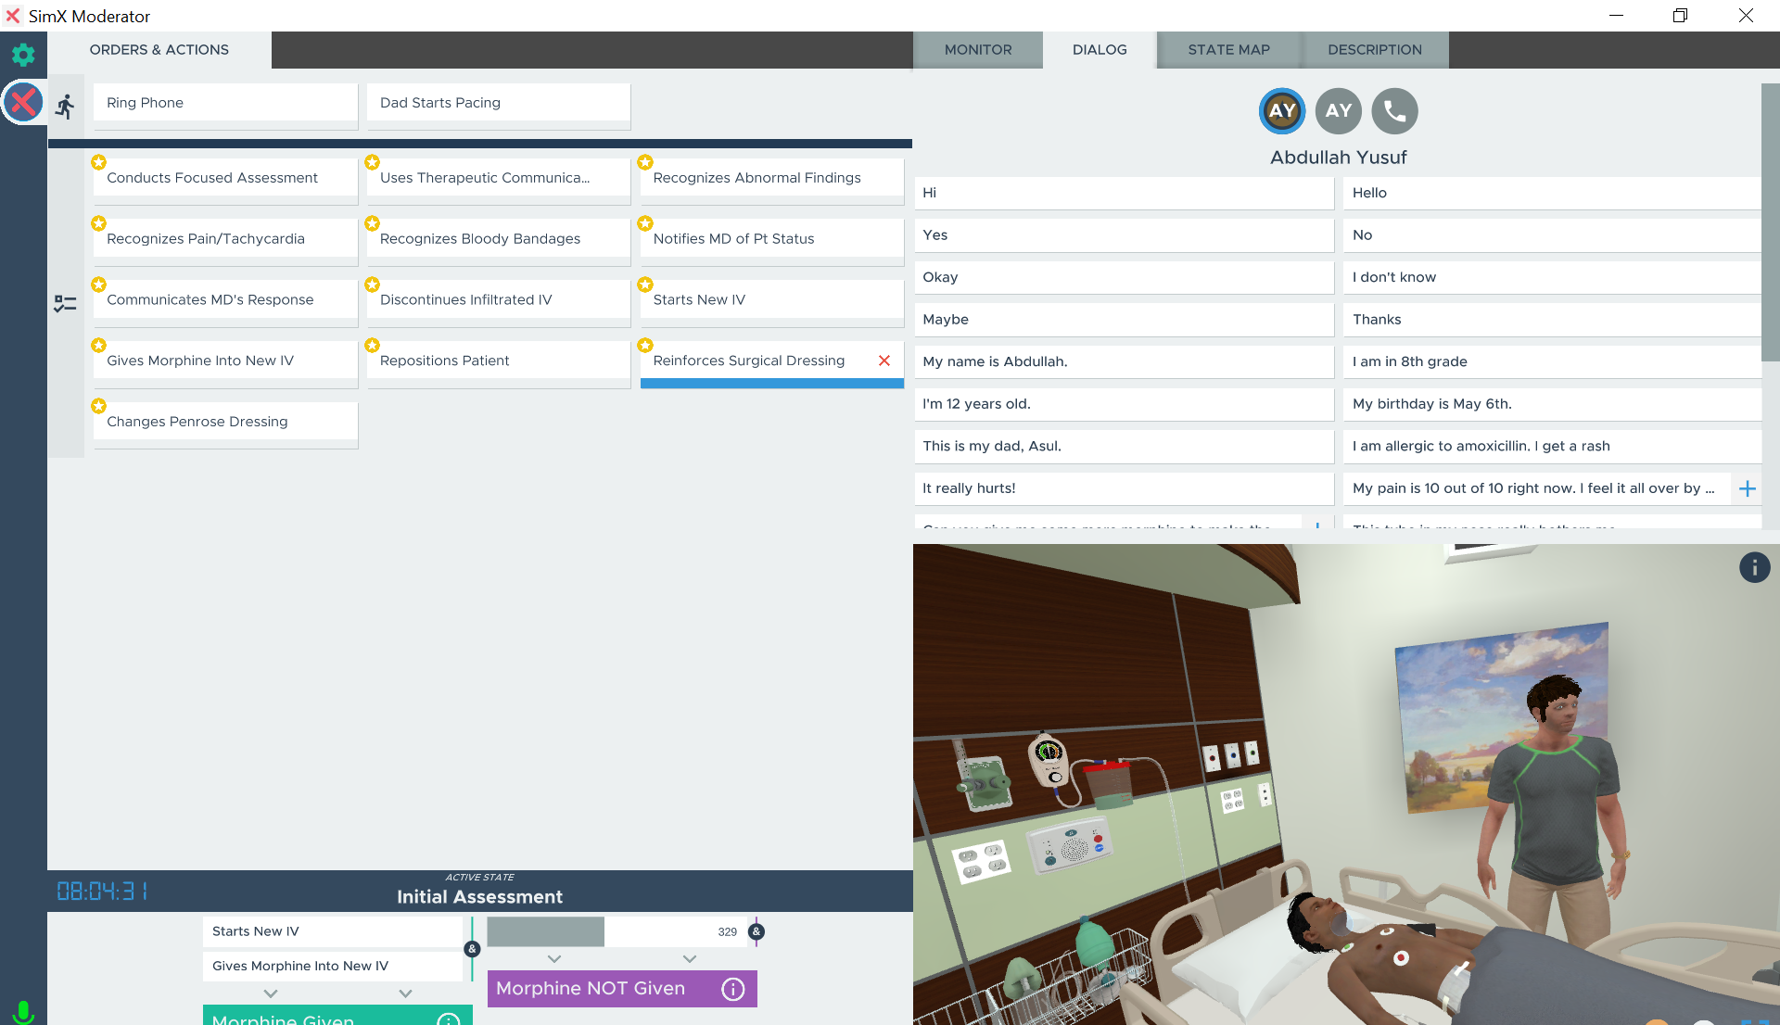Click the checklist icon in the sidebar
Screen dimensions: 1780x1025
65,304
